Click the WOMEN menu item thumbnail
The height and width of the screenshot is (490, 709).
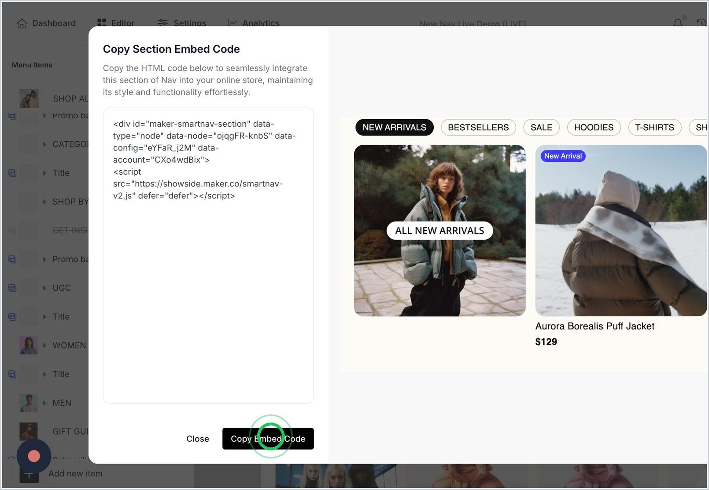[29, 345]
